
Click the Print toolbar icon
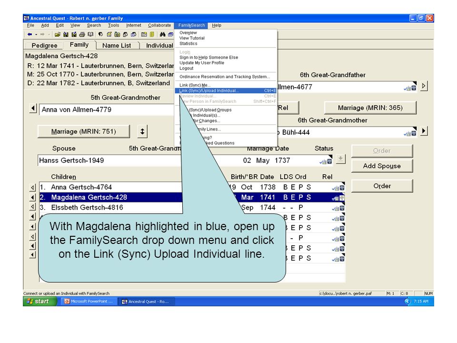coord(82,34)
